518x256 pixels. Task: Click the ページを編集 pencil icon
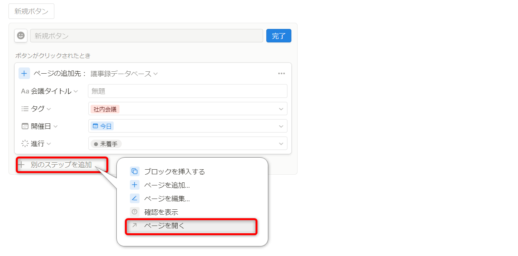[x=135, y=199]
